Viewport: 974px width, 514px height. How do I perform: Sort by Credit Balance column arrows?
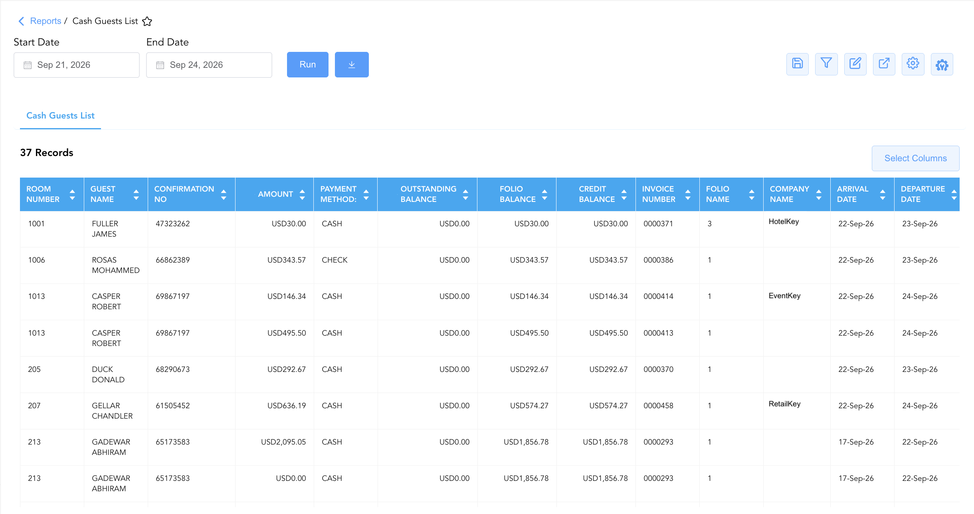(x=624, y=194)
